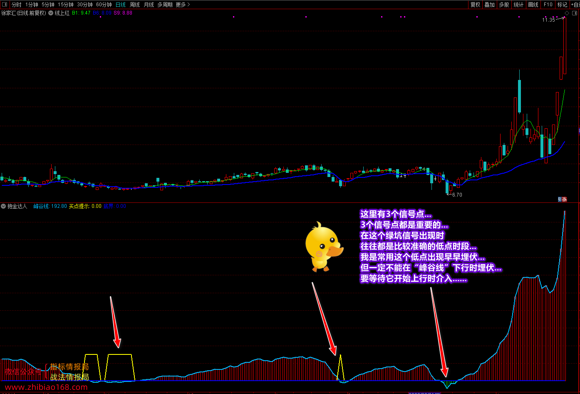Image resolution: width=580 pixels, height=394 pixels.
Task: Click the S9: 8.88 value
Action: pos(123,13)
